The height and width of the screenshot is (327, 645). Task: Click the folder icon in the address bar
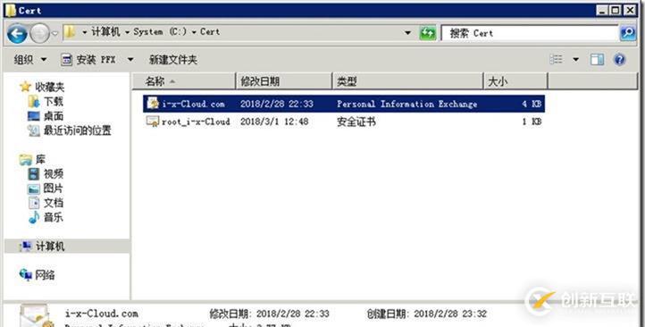pyautogui.click(x=70, y=32)
